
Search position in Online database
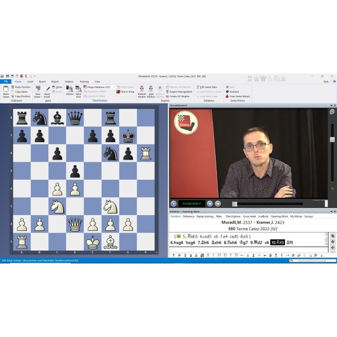tap(70, 90)
